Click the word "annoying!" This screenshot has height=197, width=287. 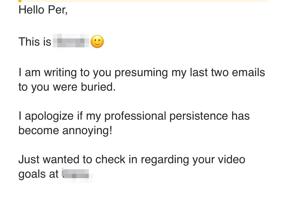tap(87, 131)
